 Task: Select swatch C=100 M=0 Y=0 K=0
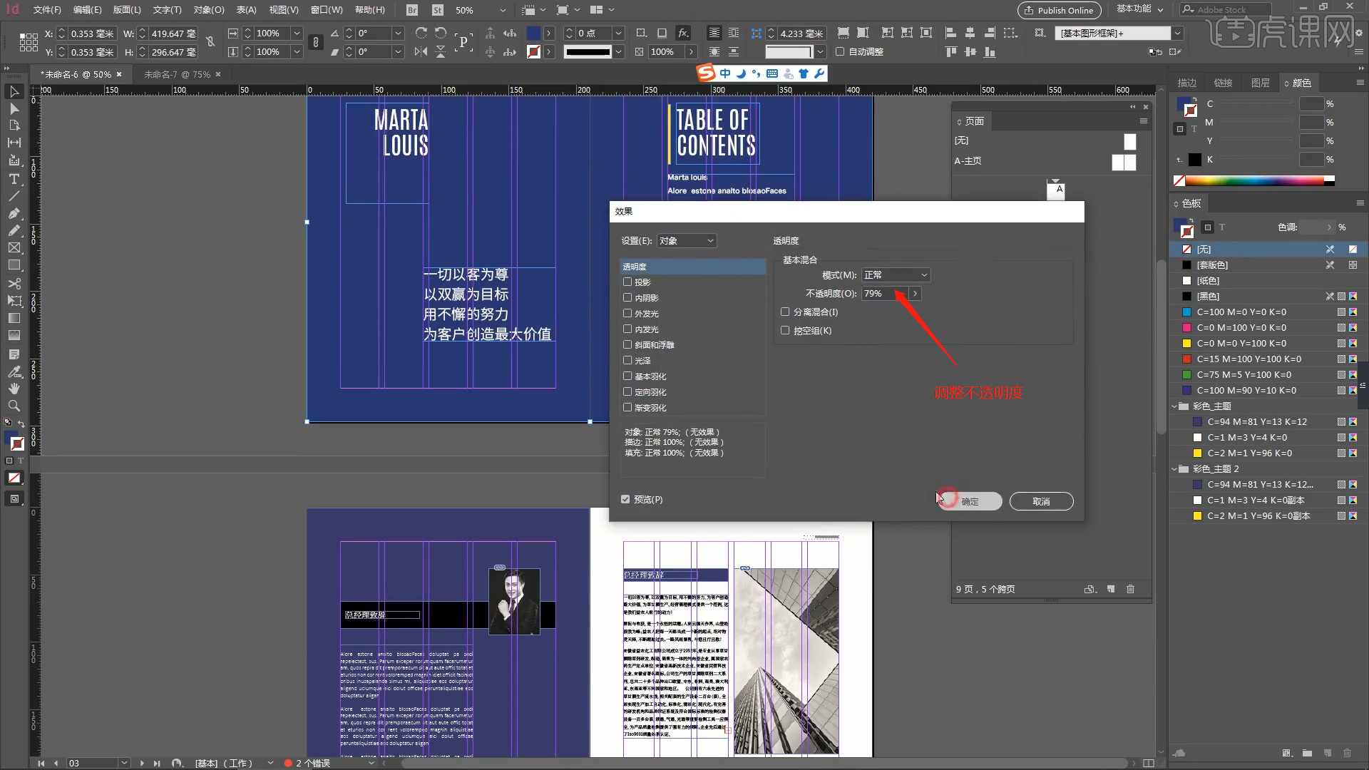(1241, 312)
